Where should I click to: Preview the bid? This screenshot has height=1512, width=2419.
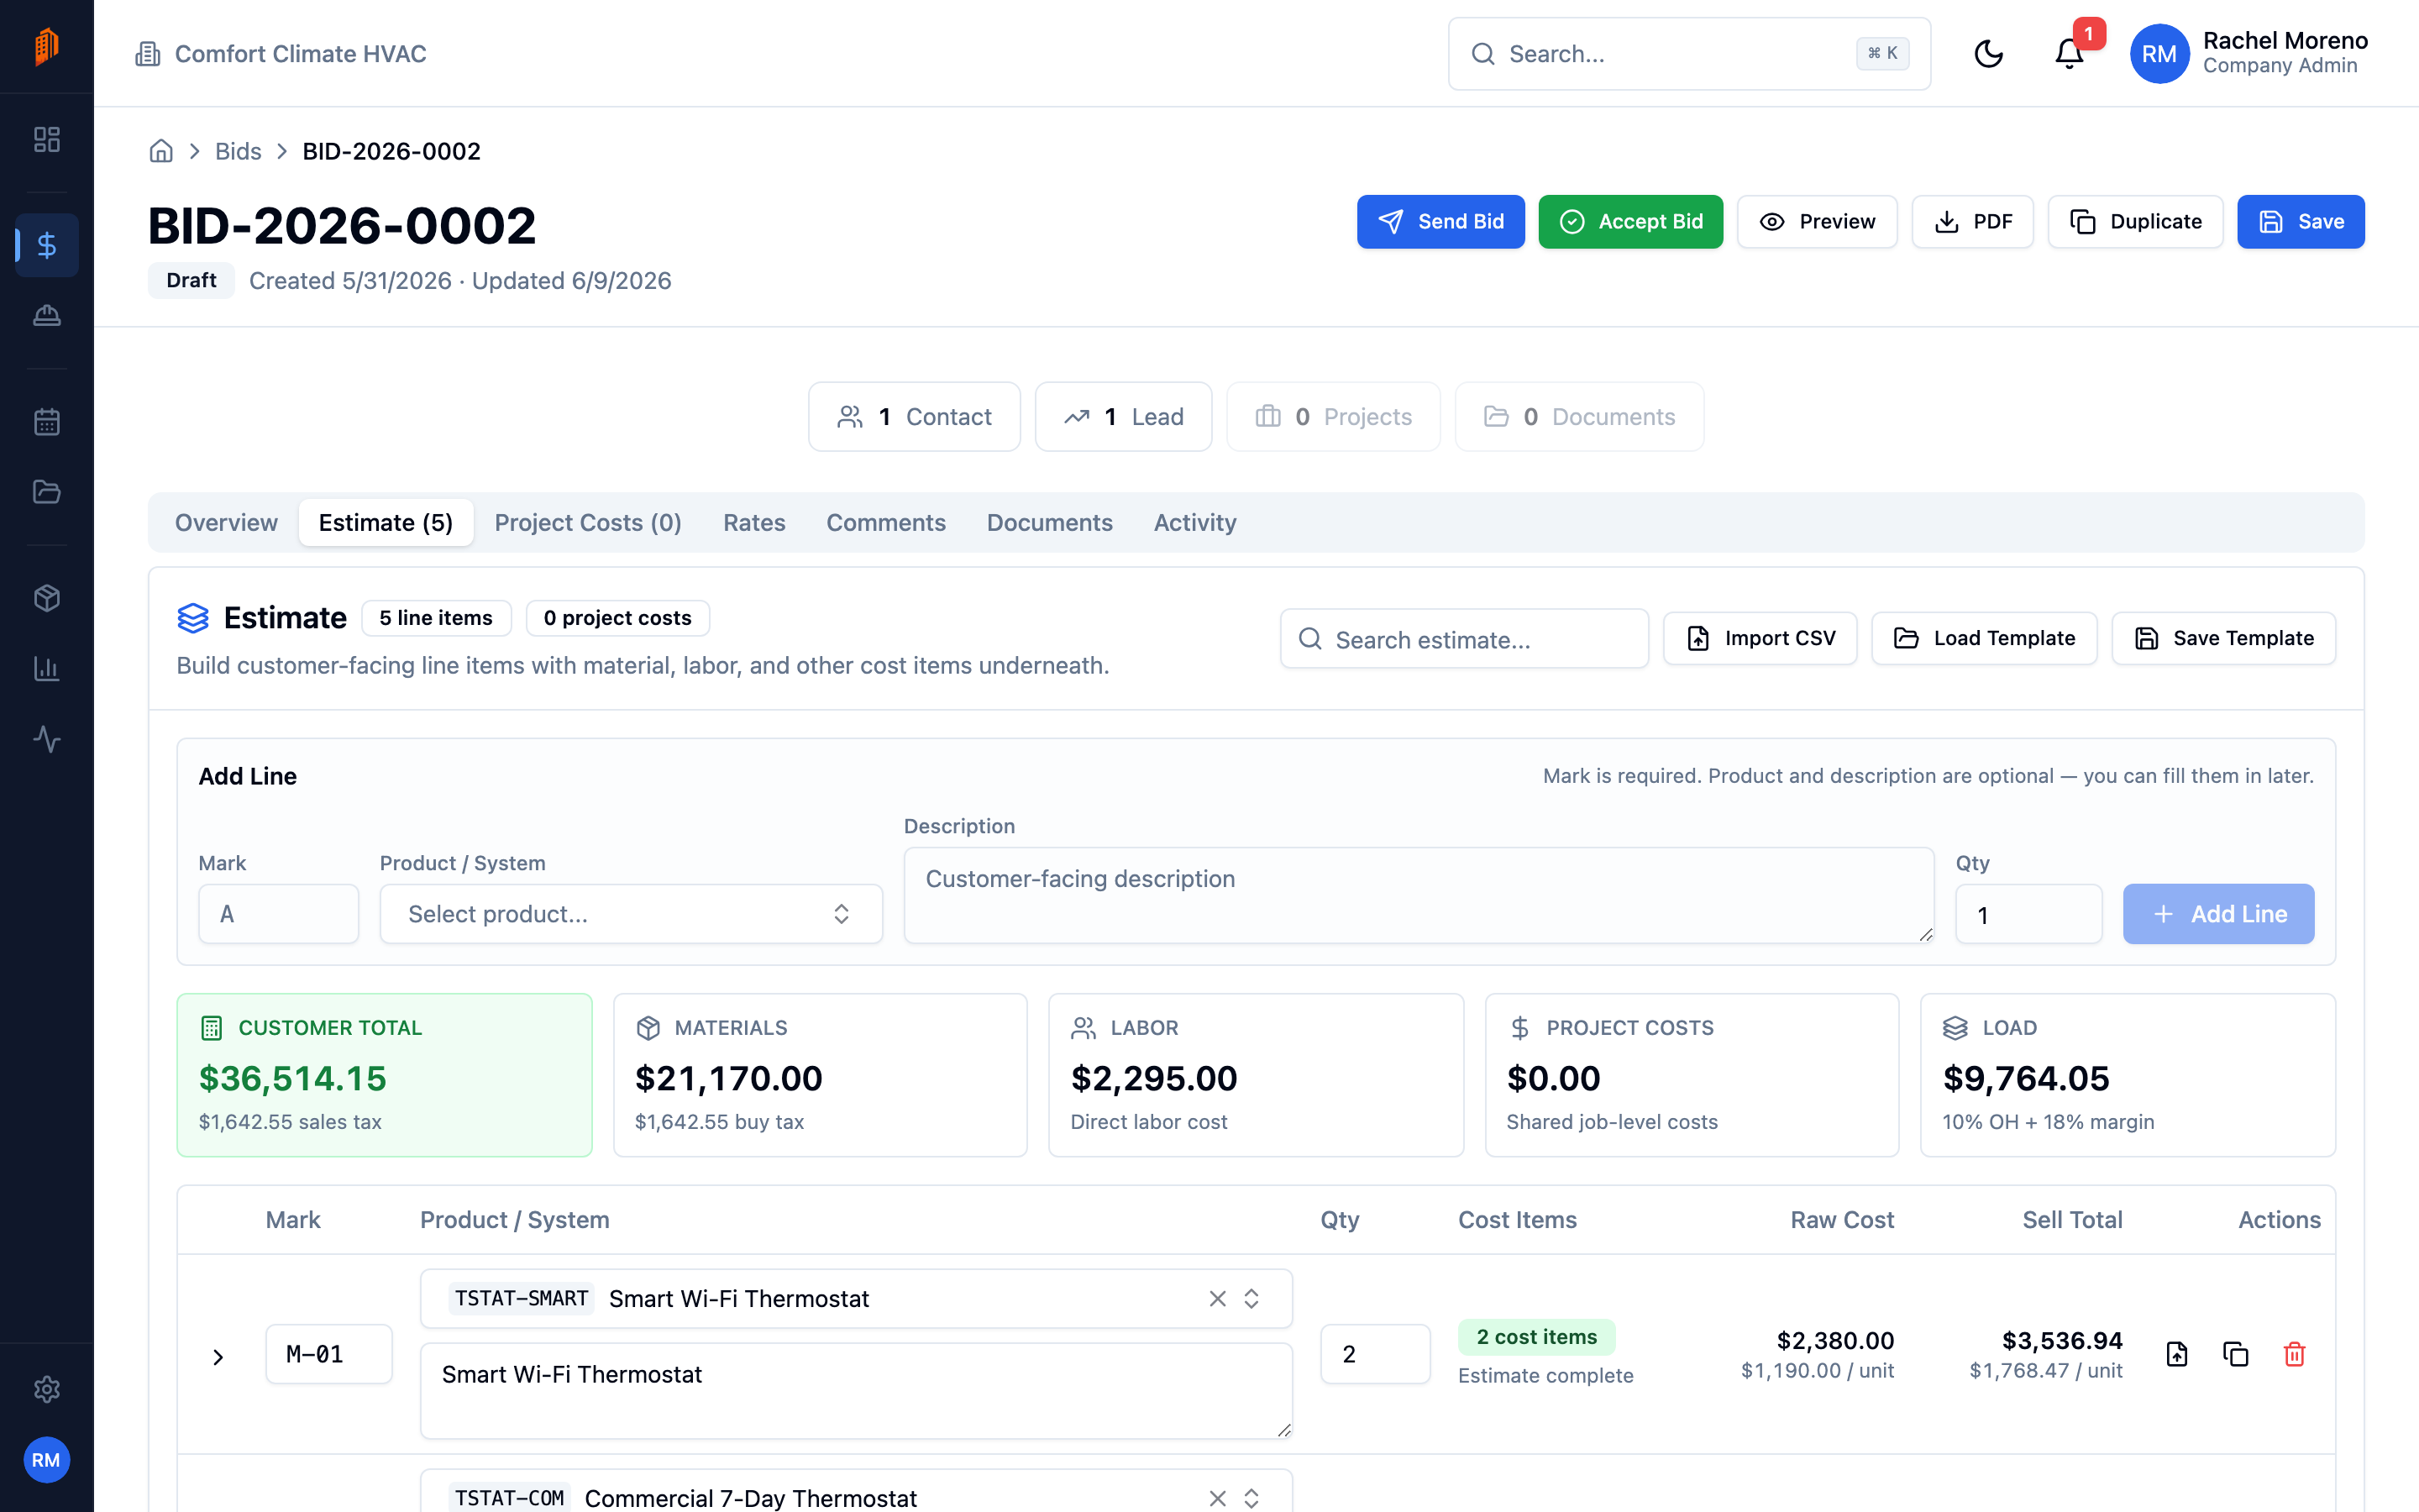1816,221
